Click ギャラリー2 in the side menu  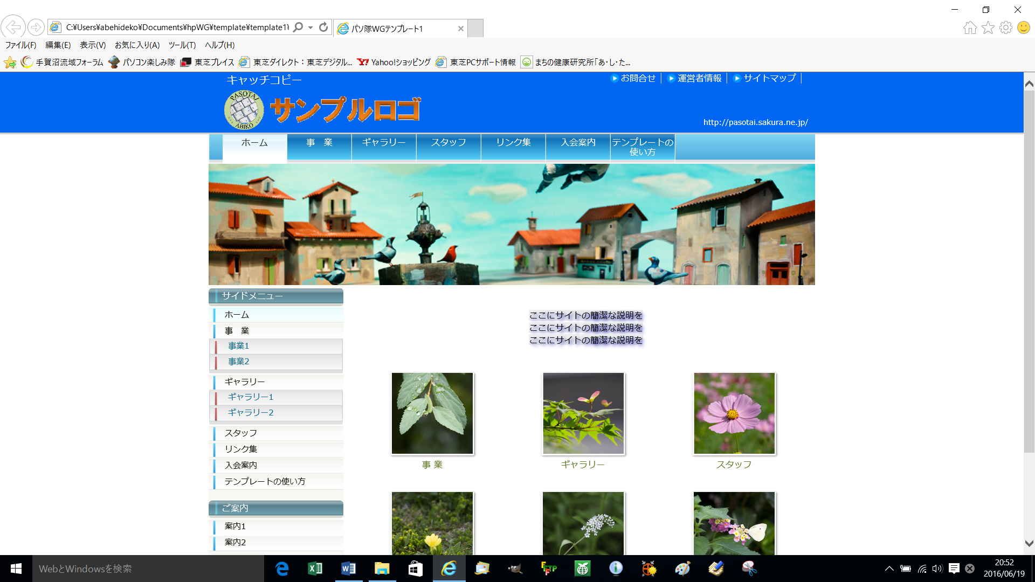276,413
